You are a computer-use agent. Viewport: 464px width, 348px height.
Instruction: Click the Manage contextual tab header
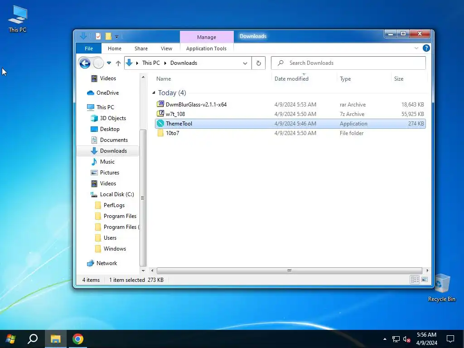tap(207, 37)
